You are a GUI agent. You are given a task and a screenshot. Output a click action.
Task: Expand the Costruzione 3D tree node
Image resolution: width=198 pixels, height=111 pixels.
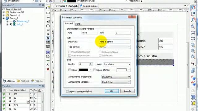point(3,12)
